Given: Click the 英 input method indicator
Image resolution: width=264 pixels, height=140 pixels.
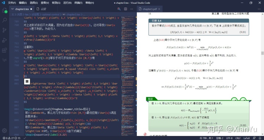Looking at the screenshot, I should point(27,81).
